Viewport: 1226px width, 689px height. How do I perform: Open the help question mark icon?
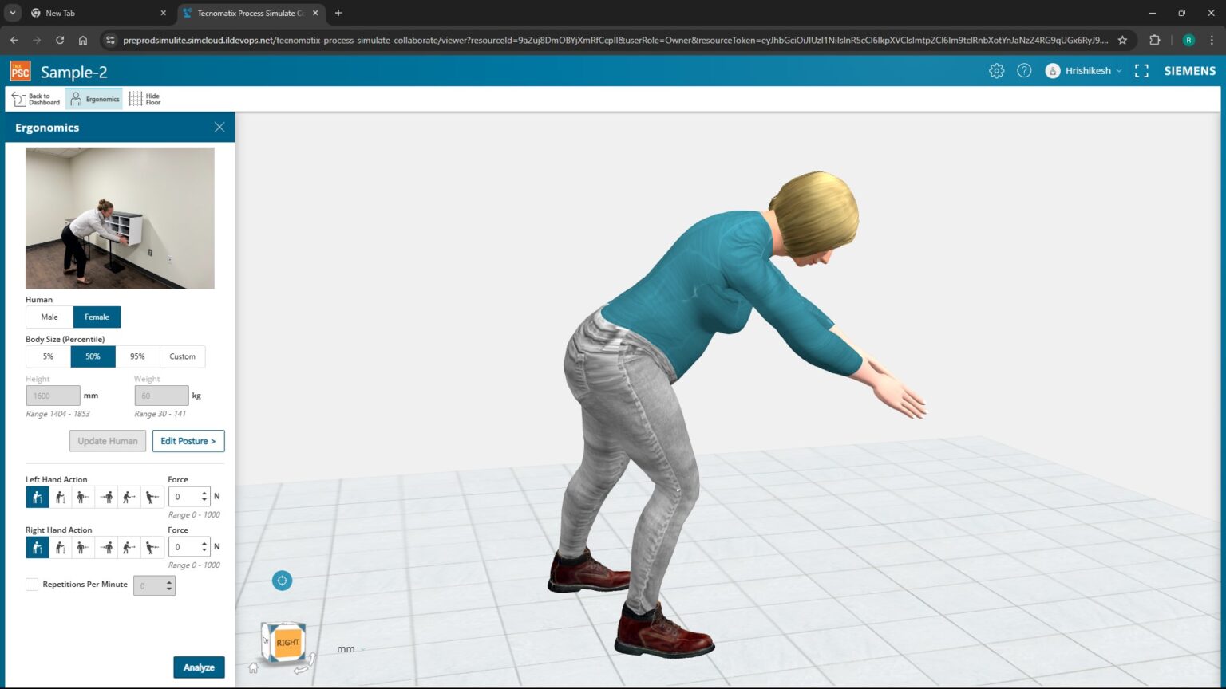point(1024,71)
